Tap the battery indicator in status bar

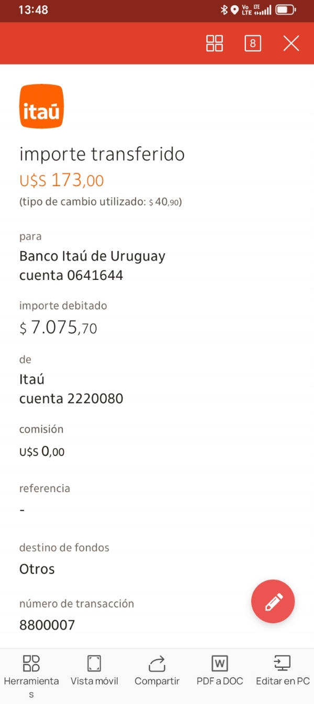(285, 9)
